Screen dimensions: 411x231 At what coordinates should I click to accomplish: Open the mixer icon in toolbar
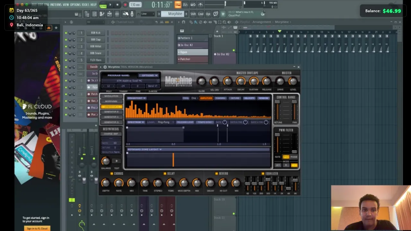(117, 14)
